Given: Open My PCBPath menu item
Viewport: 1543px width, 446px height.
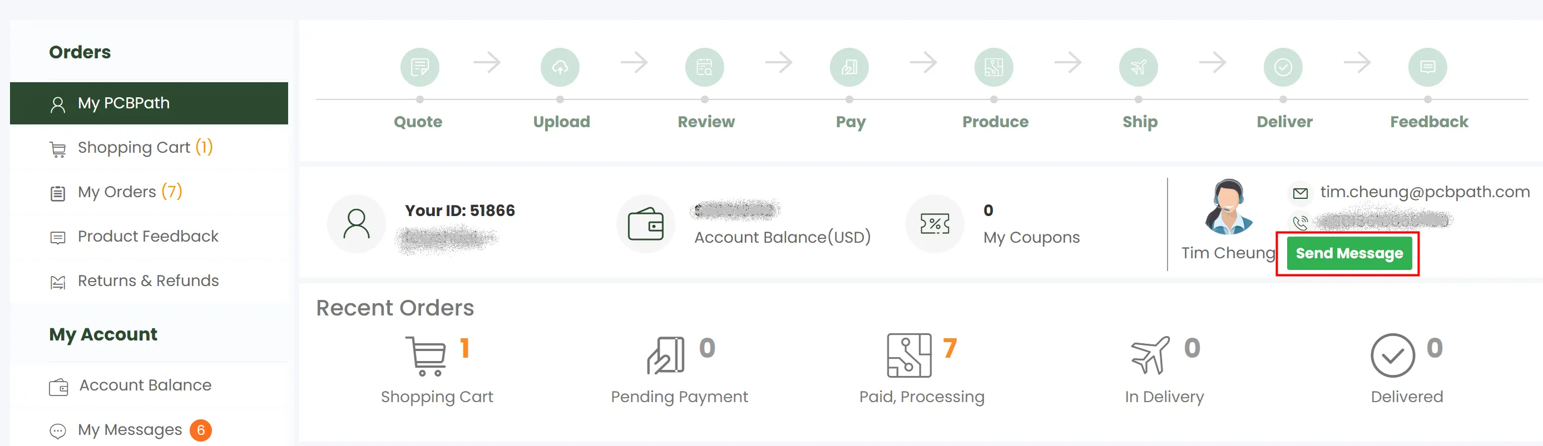Looking at the screenshot, I should [x=123, y=103].
